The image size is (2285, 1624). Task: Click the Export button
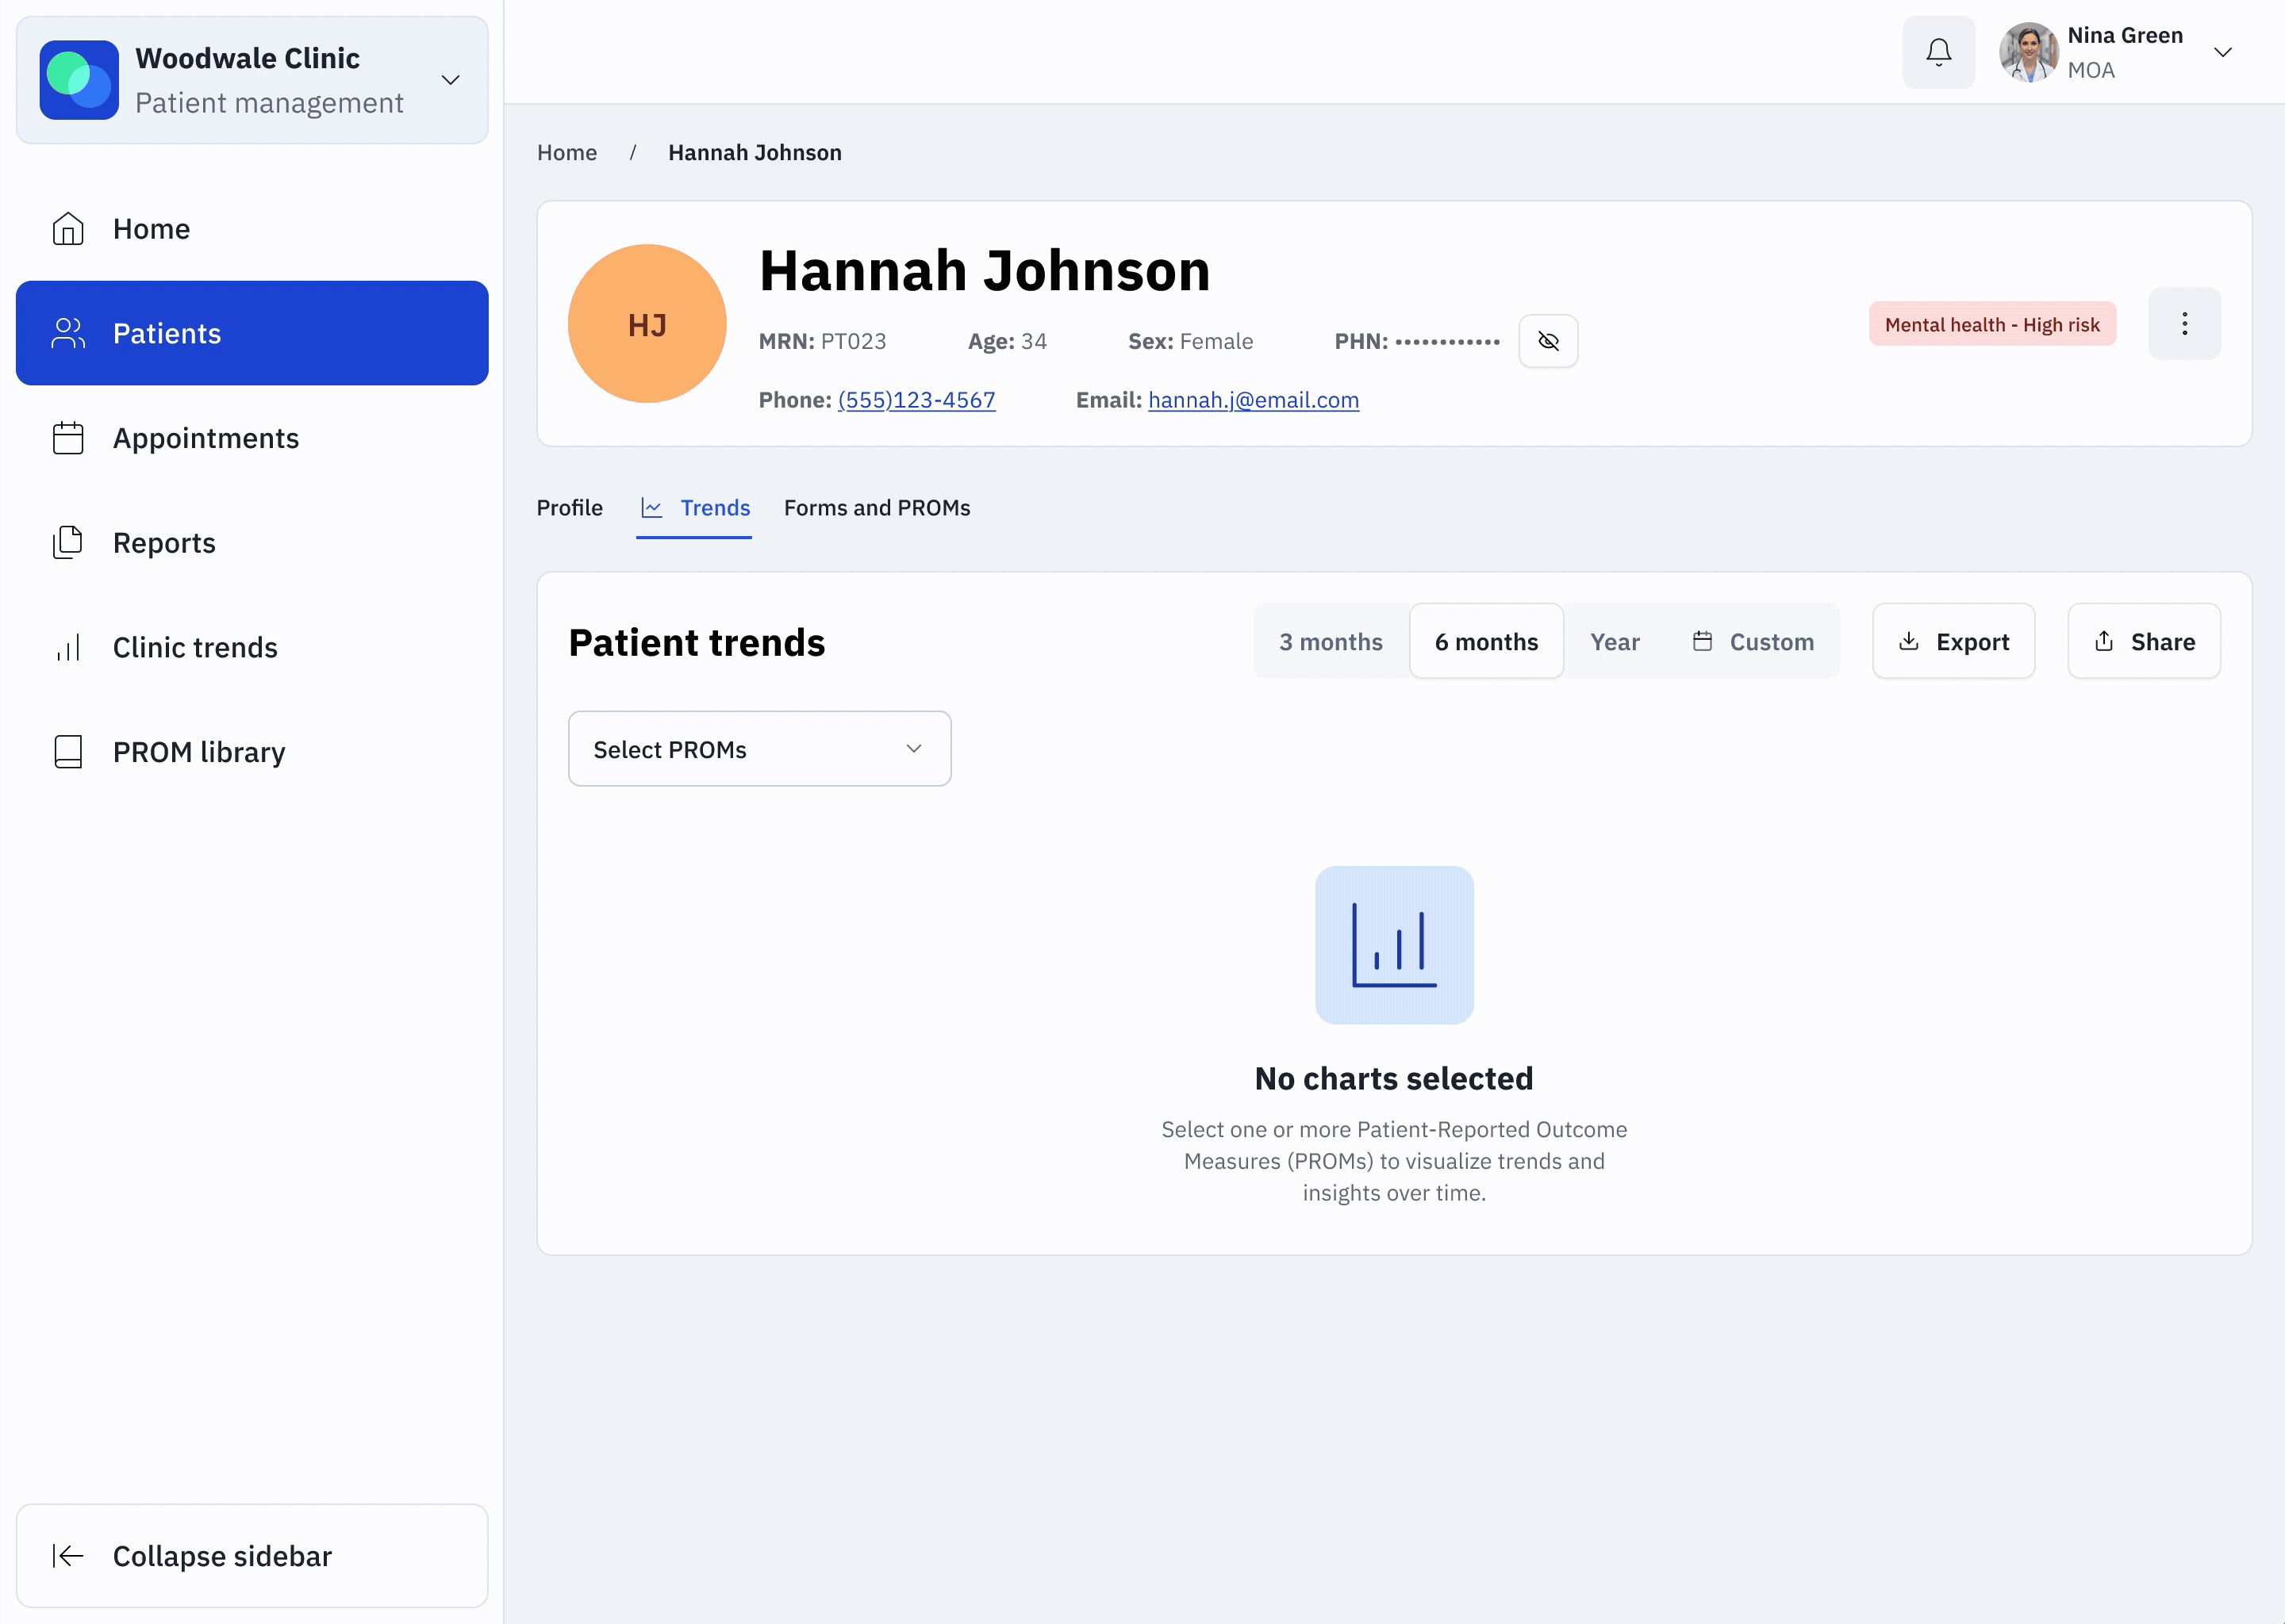[1953, 641]
